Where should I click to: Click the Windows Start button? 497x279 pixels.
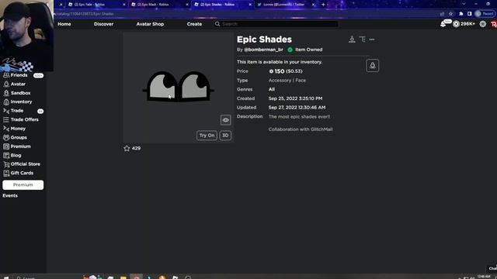(6, 277)
